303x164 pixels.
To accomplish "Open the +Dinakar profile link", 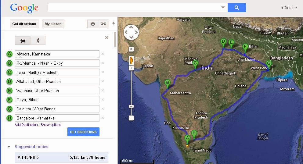I will 289,8.
